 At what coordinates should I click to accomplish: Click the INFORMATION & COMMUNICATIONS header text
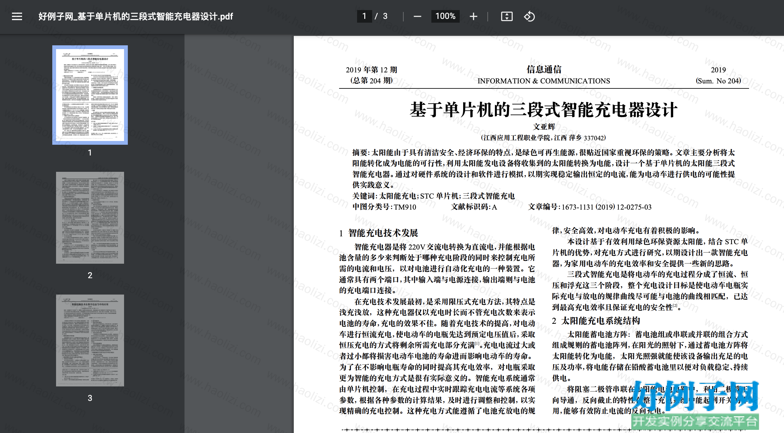(544, 81)
